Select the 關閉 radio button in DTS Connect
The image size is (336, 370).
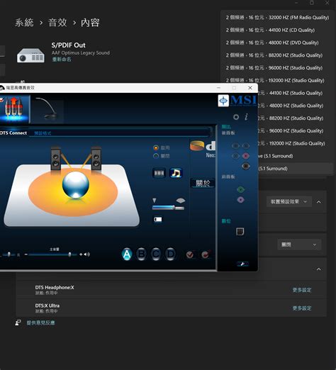(156, 156)
